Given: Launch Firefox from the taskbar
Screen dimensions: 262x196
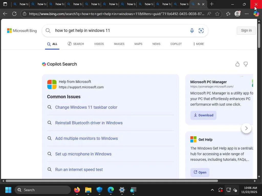Looking at the screenshot, I should [77, 190].
